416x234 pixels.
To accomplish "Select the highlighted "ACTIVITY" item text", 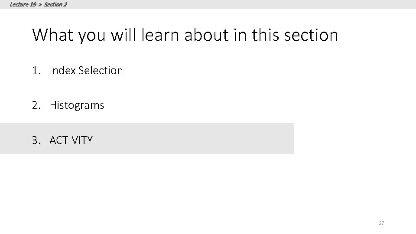I will (71, 140).
